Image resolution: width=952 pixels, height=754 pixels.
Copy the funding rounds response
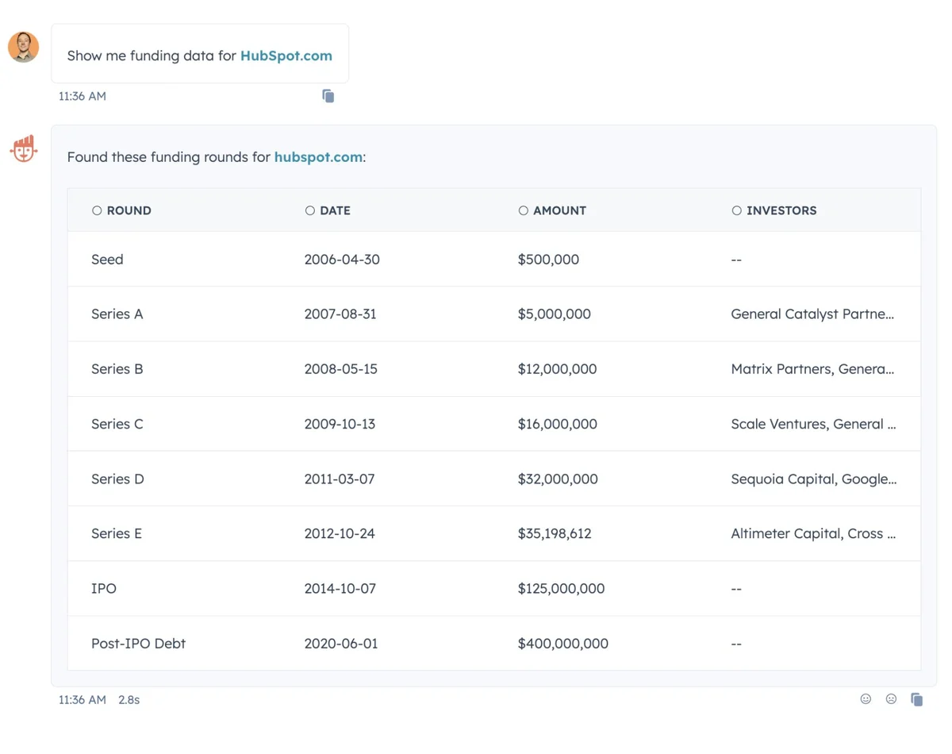(916, 699)
